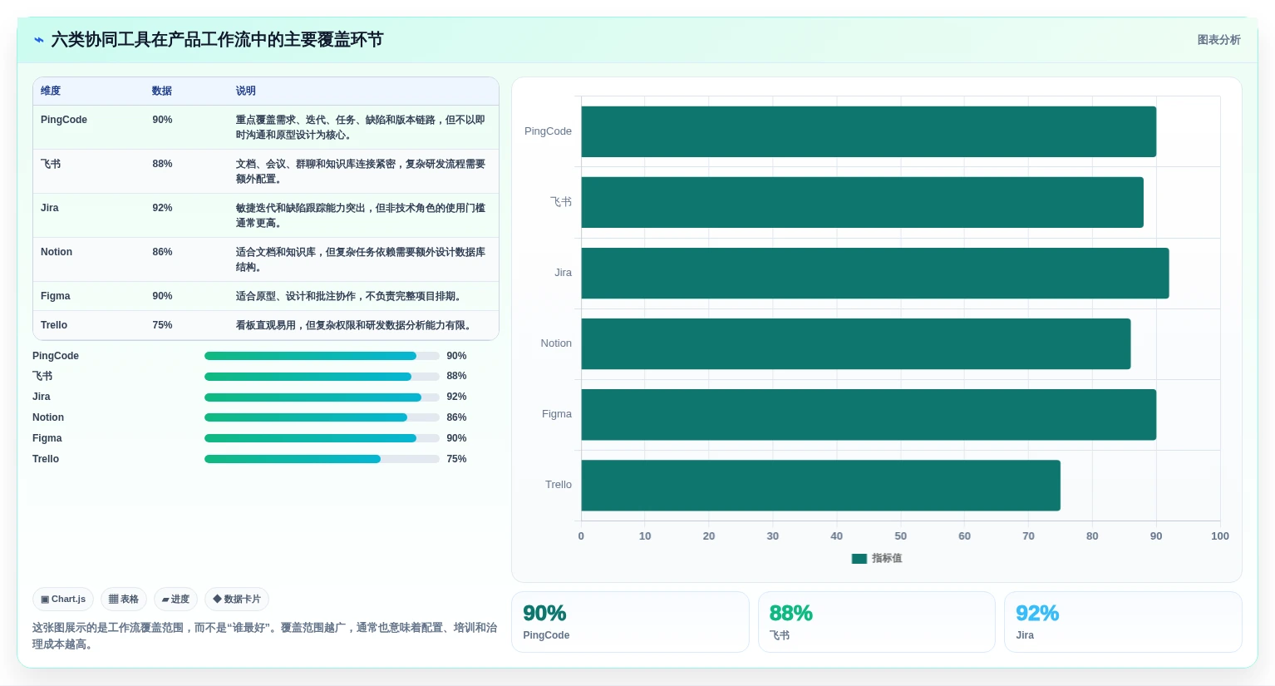Select the 数据卡片 tag chip
The width and height of the screenshot is (1275, 686).
point(237,599)
